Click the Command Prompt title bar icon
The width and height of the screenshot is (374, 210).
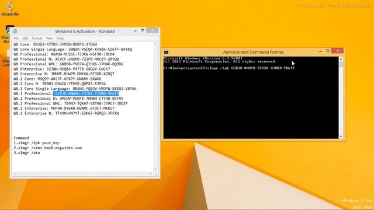166,52
